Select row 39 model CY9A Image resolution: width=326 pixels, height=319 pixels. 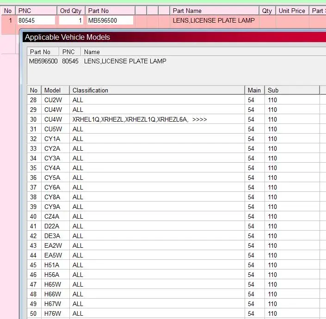52,207
